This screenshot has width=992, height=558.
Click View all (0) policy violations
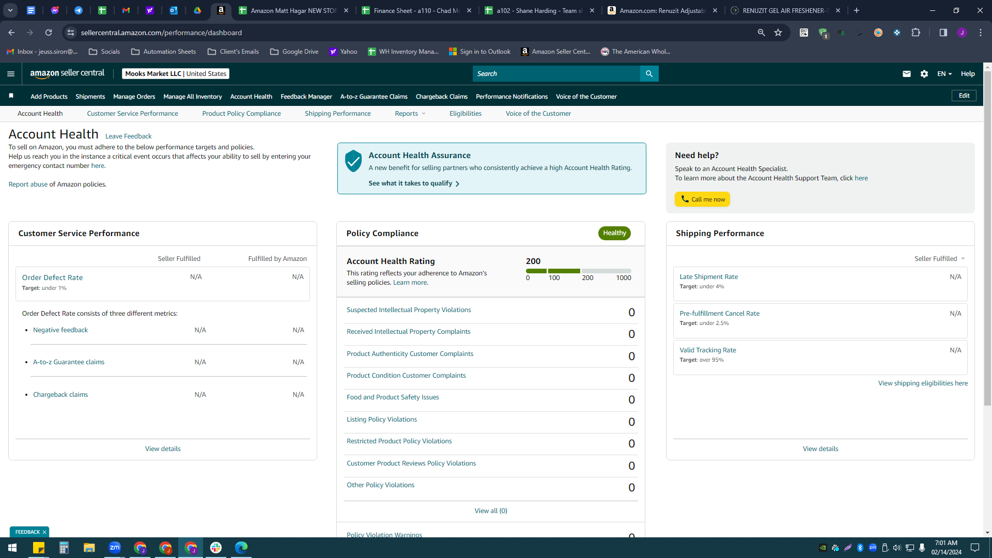491,511
